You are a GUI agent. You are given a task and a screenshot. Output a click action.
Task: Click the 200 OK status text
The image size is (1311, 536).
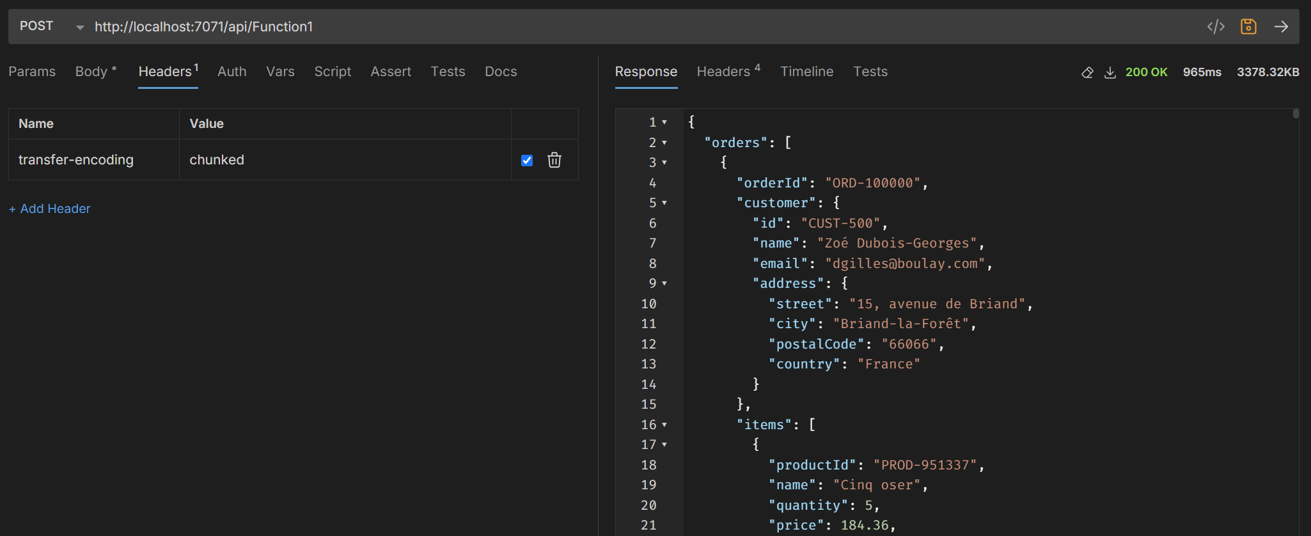click(x=1146, y=72)
